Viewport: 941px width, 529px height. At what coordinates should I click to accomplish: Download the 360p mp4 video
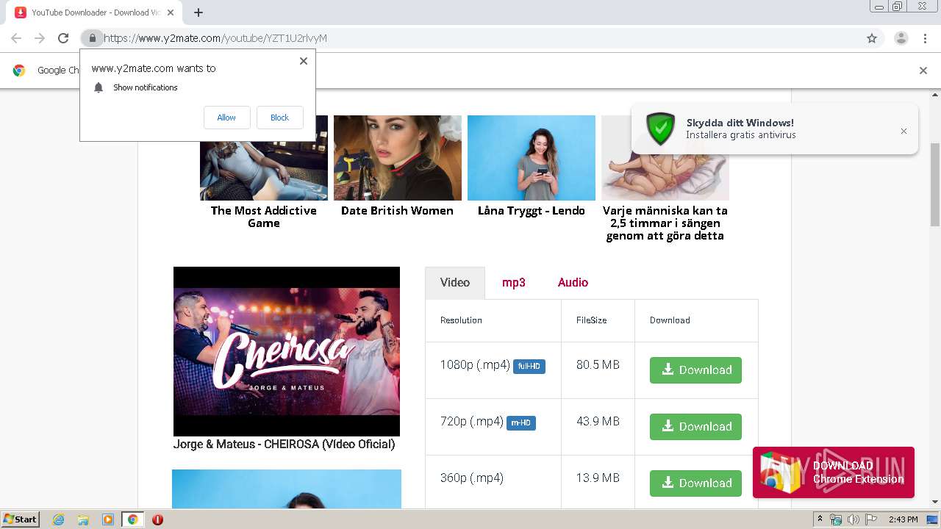(695, 483)
